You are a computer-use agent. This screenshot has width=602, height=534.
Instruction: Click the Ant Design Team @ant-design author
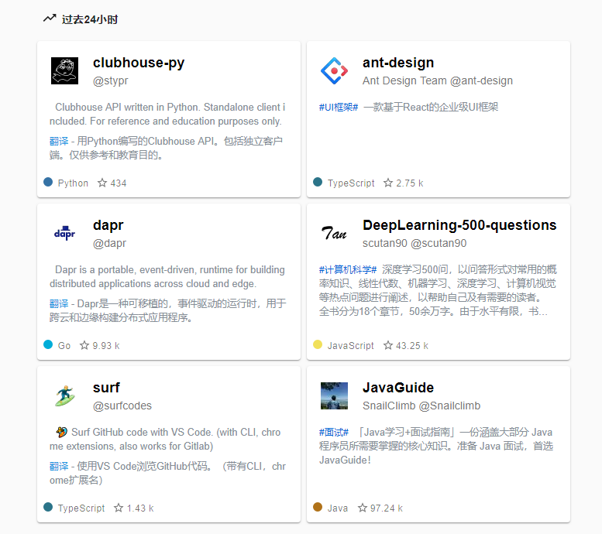[438, 80]
